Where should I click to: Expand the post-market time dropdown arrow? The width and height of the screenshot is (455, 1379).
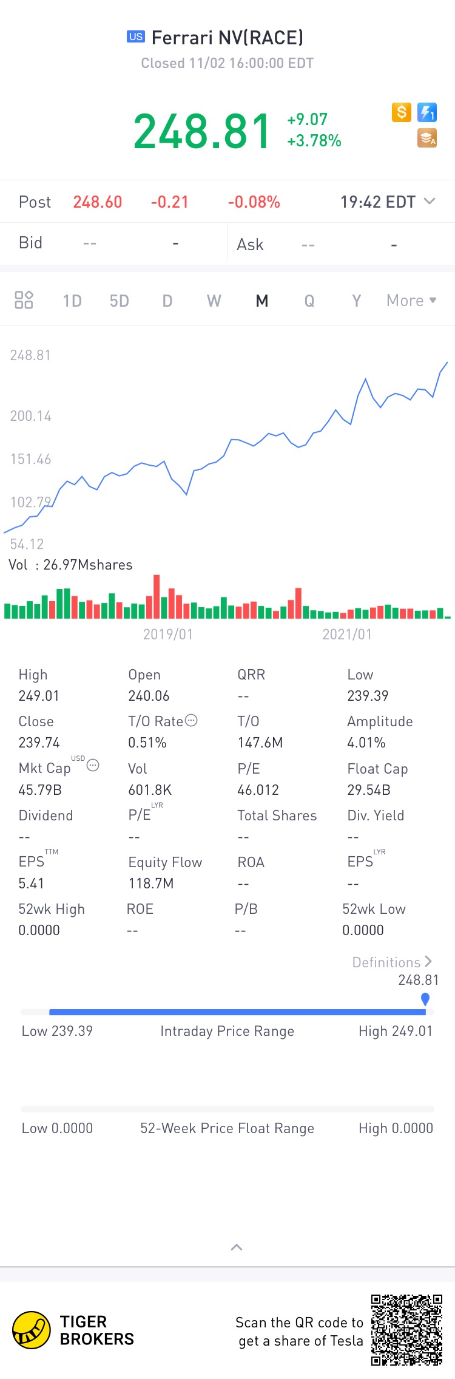pyautogui.click(x=430, y=201)
